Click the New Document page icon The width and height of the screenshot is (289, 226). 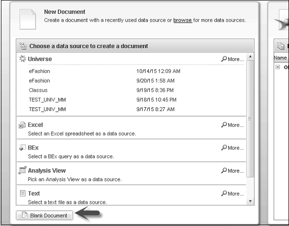coord(28,18)
